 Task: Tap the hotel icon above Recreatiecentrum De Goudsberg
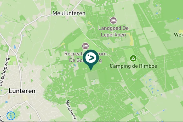[x=85, y=46]
